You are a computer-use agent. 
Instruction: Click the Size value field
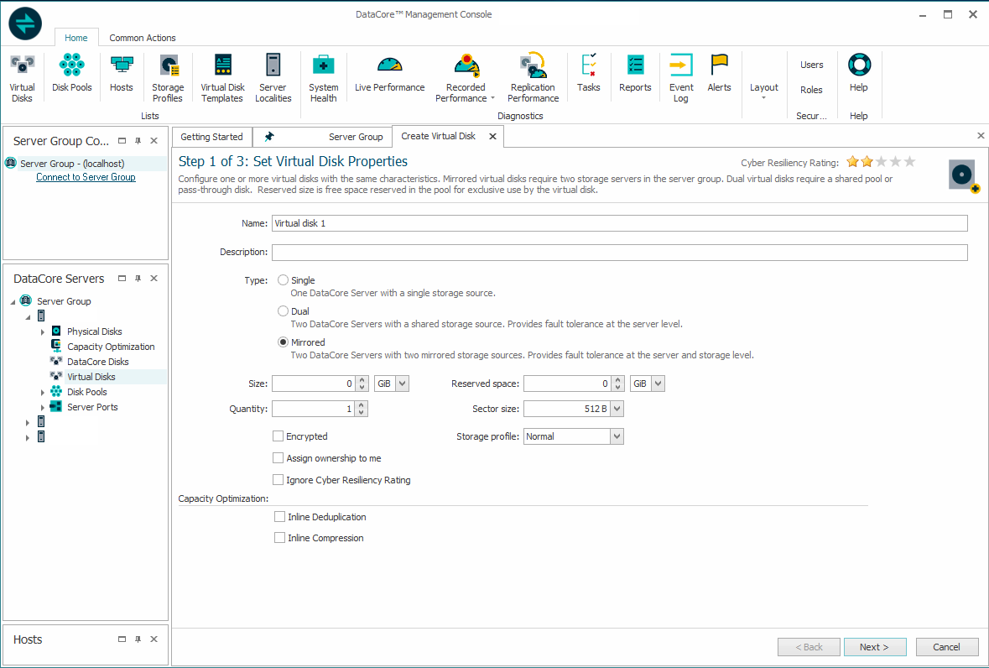(x=314, y=384)
